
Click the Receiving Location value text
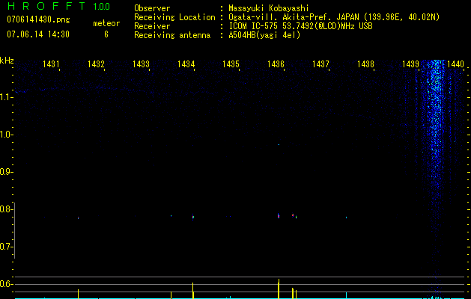point(334,17)
